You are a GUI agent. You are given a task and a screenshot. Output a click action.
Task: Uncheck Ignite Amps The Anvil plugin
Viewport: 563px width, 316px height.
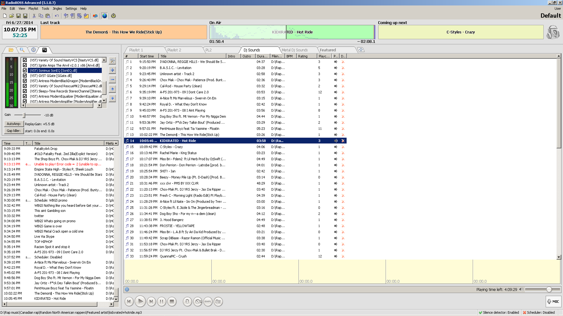click(25, 65)
